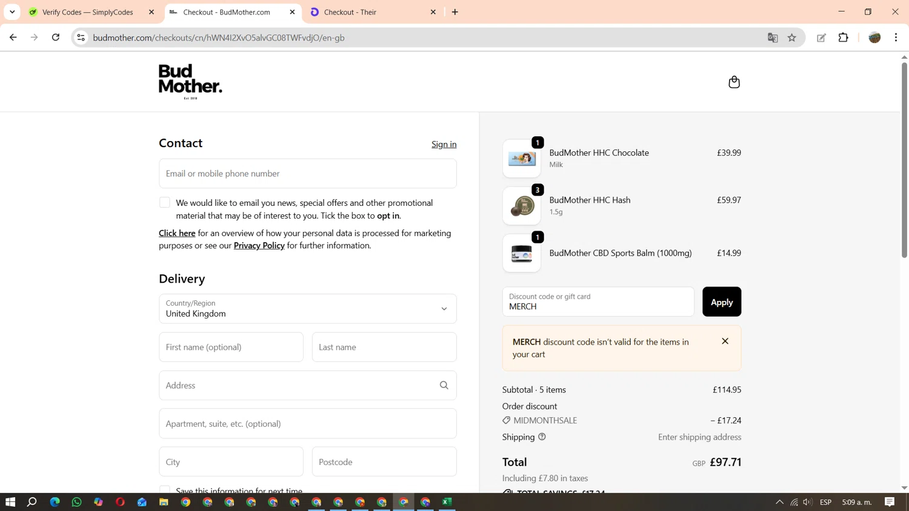Open the shopping bag cart icon
The width and height of the screenshot is (909, 511).
tap(734, 82)
